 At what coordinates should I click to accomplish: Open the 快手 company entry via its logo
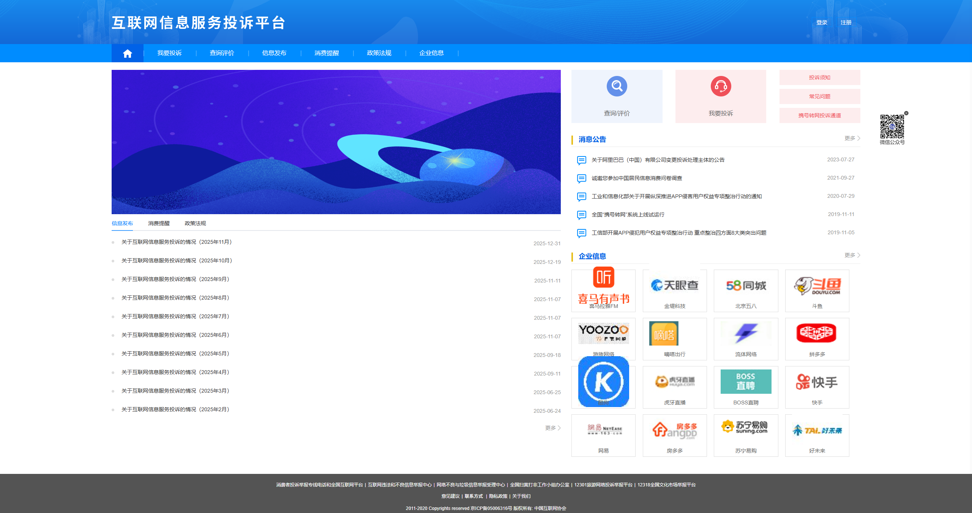[x=817, y=382]
